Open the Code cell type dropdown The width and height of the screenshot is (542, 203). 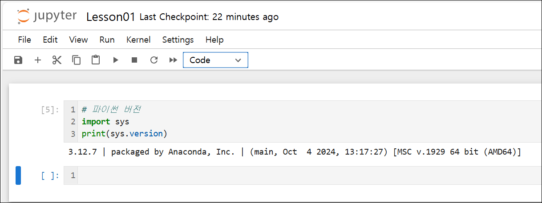pyautogui.click(x=215, y=60)
